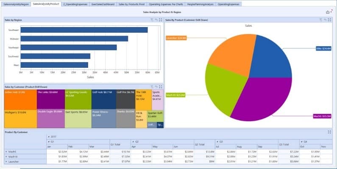Select Mulligan's treemap tile

[20, 119]
